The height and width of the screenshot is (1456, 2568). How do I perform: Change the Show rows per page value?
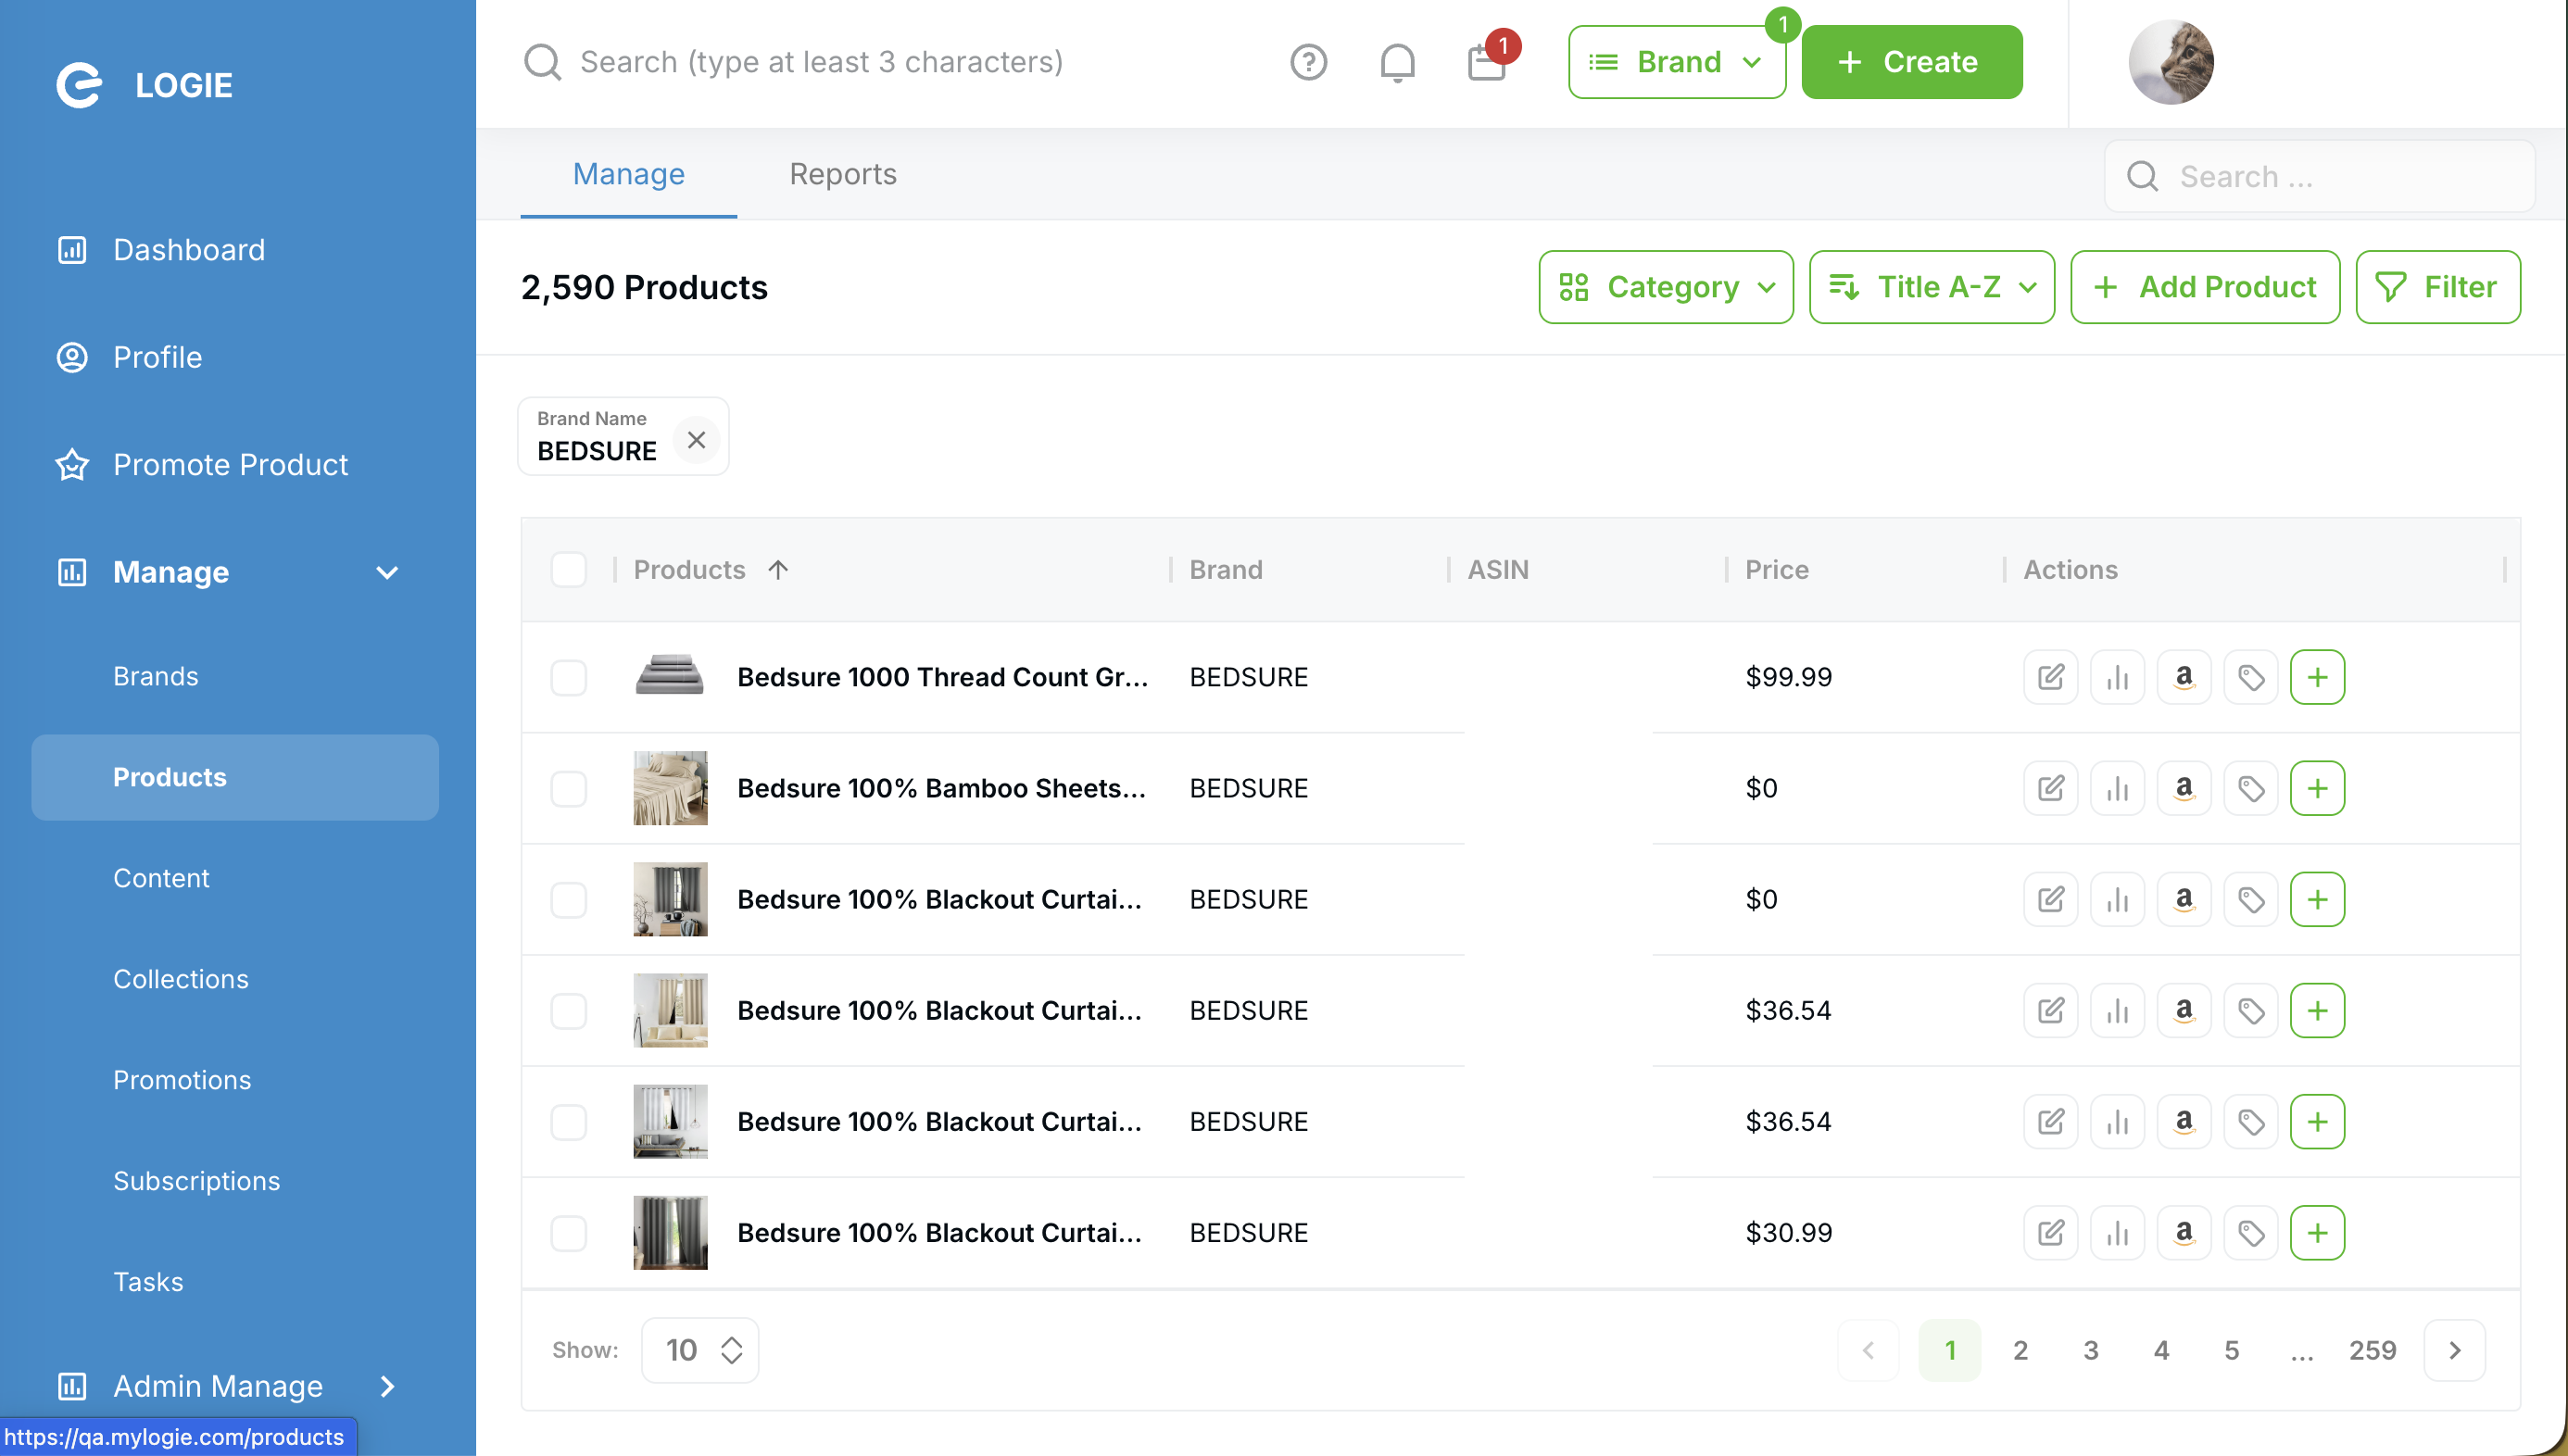tap(700, 1350)
